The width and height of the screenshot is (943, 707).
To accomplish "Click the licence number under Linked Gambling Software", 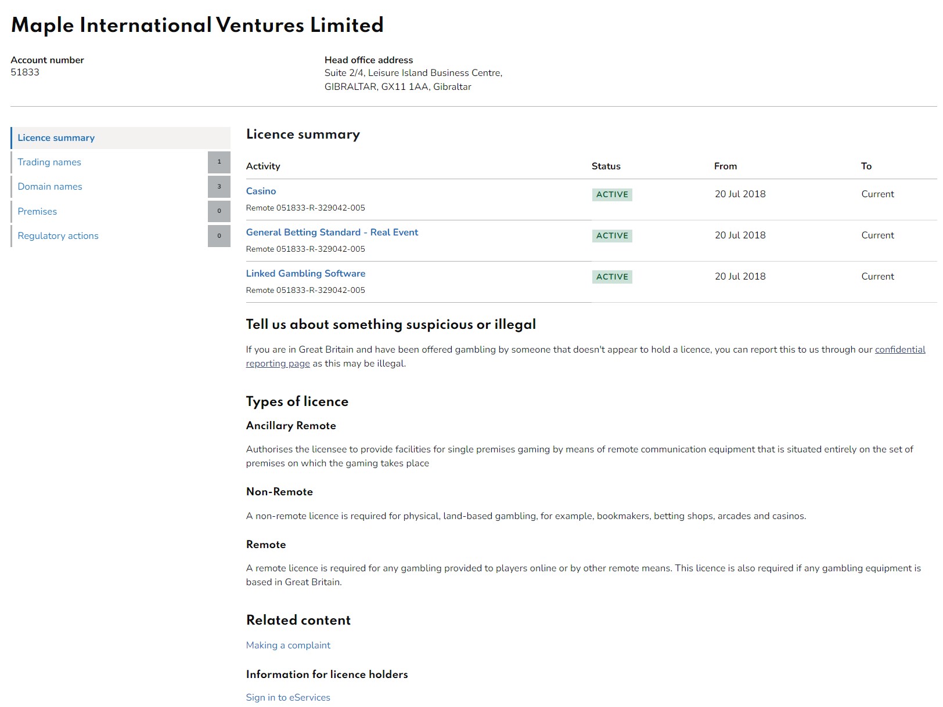I will (x=305, y=291).
